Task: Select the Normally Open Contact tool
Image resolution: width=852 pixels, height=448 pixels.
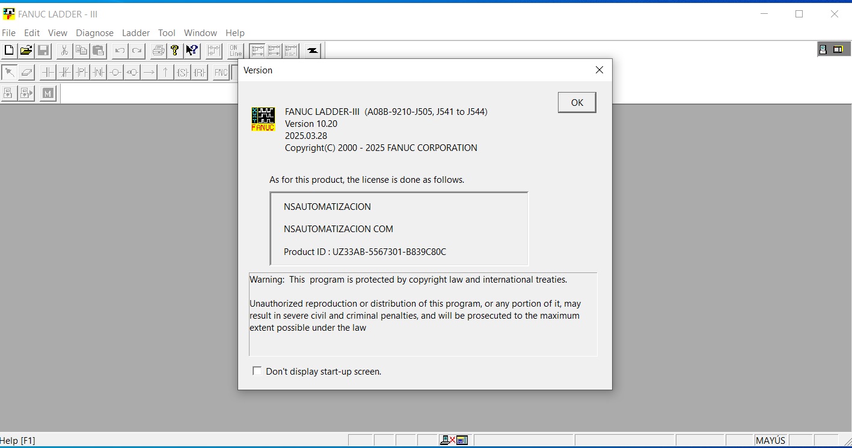Action: [48, 72]
